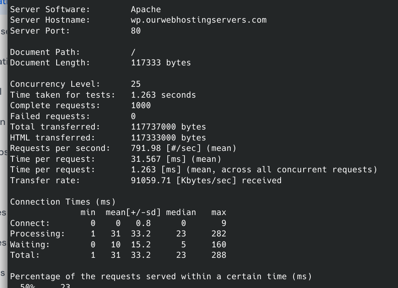The width and height of the screenshot is (398, 288).
Task: Click the Failed requests label
Action: pos(50,116)
